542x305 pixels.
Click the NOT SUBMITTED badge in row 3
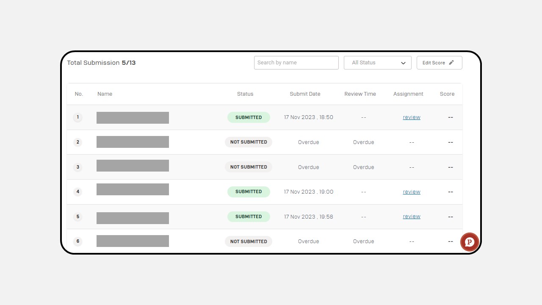point(249,167)
